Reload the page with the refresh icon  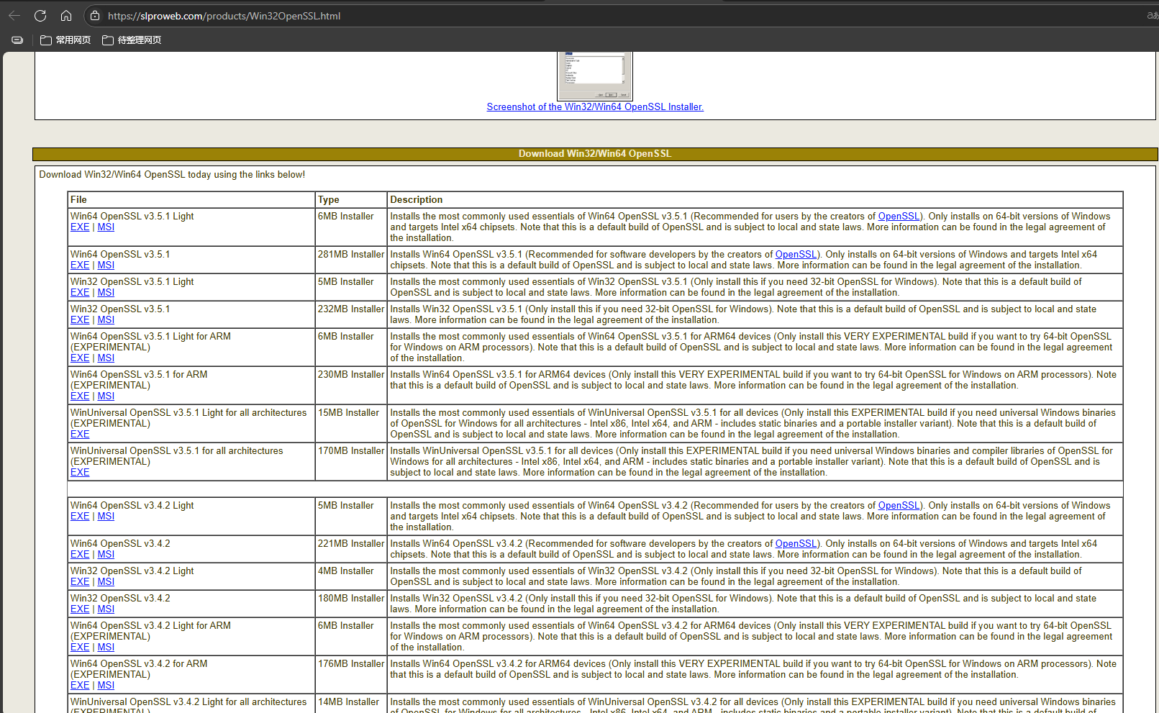[40, 15]
